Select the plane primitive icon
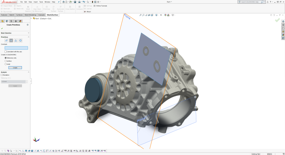 click(6, 40)
